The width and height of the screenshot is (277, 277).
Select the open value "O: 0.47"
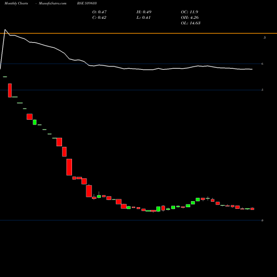99,12
